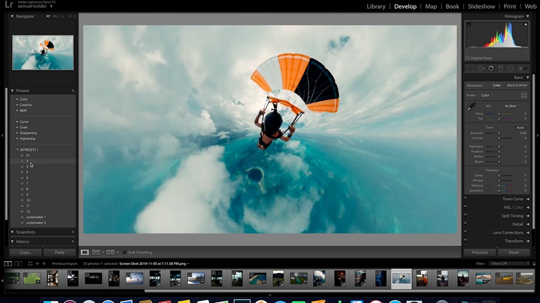
Task: Open the Book module
Action: [x=452, y=6]
